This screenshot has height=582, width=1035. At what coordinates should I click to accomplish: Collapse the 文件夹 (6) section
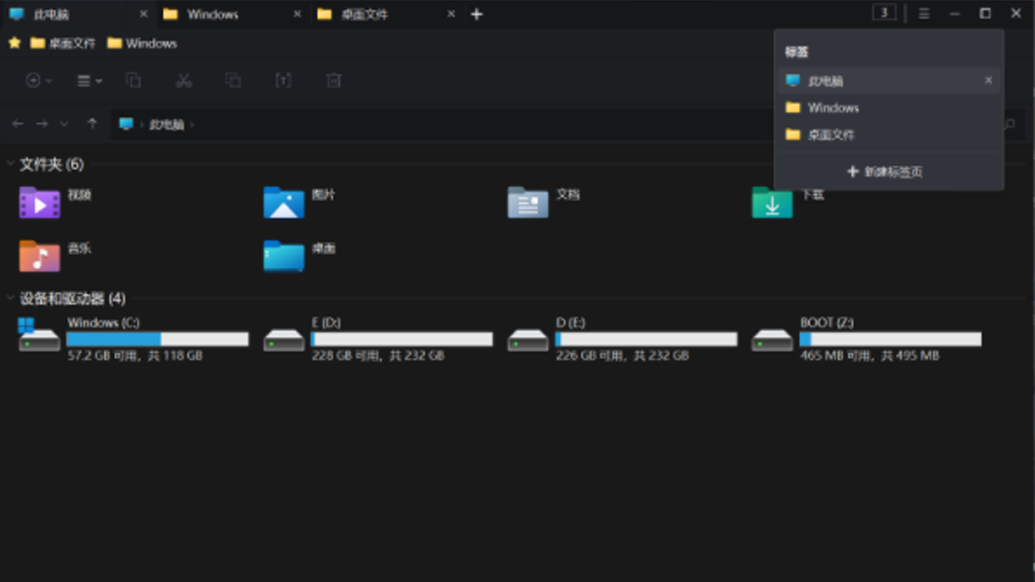[11, 164]
